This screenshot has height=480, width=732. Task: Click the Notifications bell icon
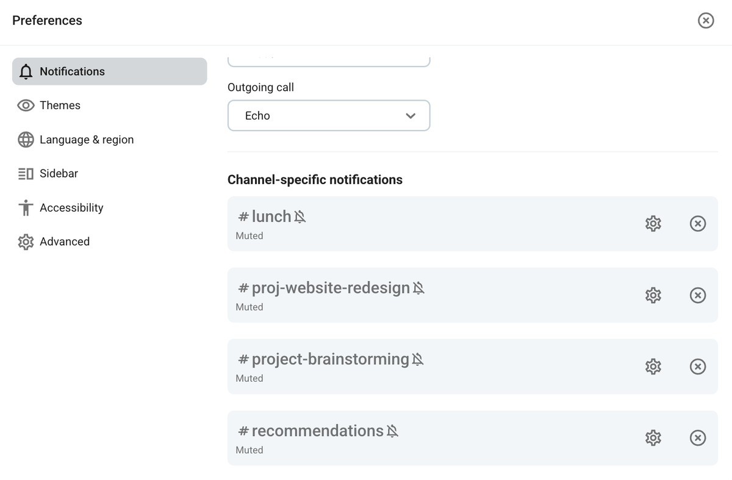tap(26, 71)
